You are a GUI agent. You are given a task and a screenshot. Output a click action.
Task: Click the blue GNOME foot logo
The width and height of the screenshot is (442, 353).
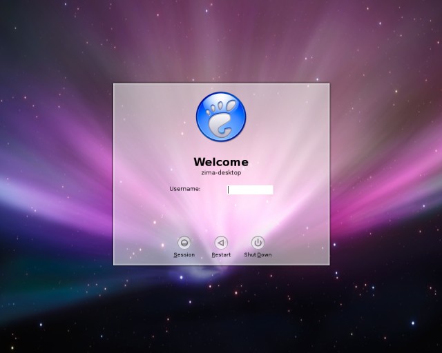point(221,117)
